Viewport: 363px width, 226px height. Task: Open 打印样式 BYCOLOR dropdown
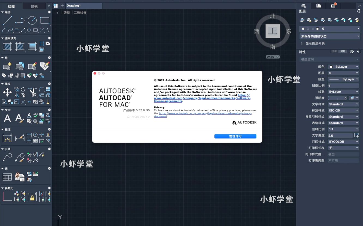[x=343, y=142]
